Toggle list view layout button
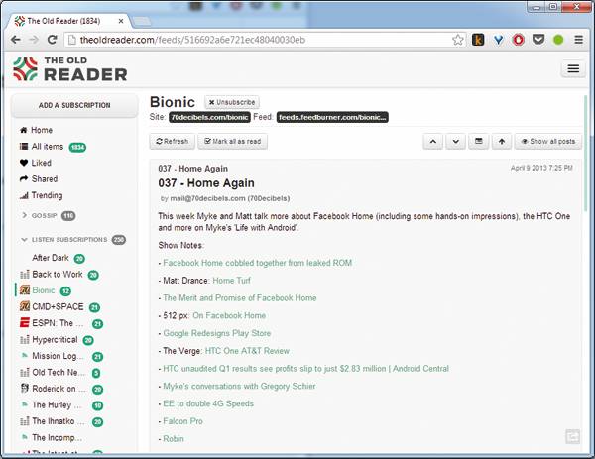Viewport: 595px width, 459px height. [x=479, y=141]
